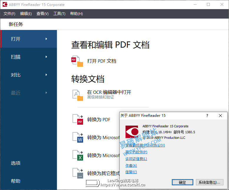Click the 转换文档 heading
The image size is (229, 190).
pyautogui.click(x=88, y=79)
